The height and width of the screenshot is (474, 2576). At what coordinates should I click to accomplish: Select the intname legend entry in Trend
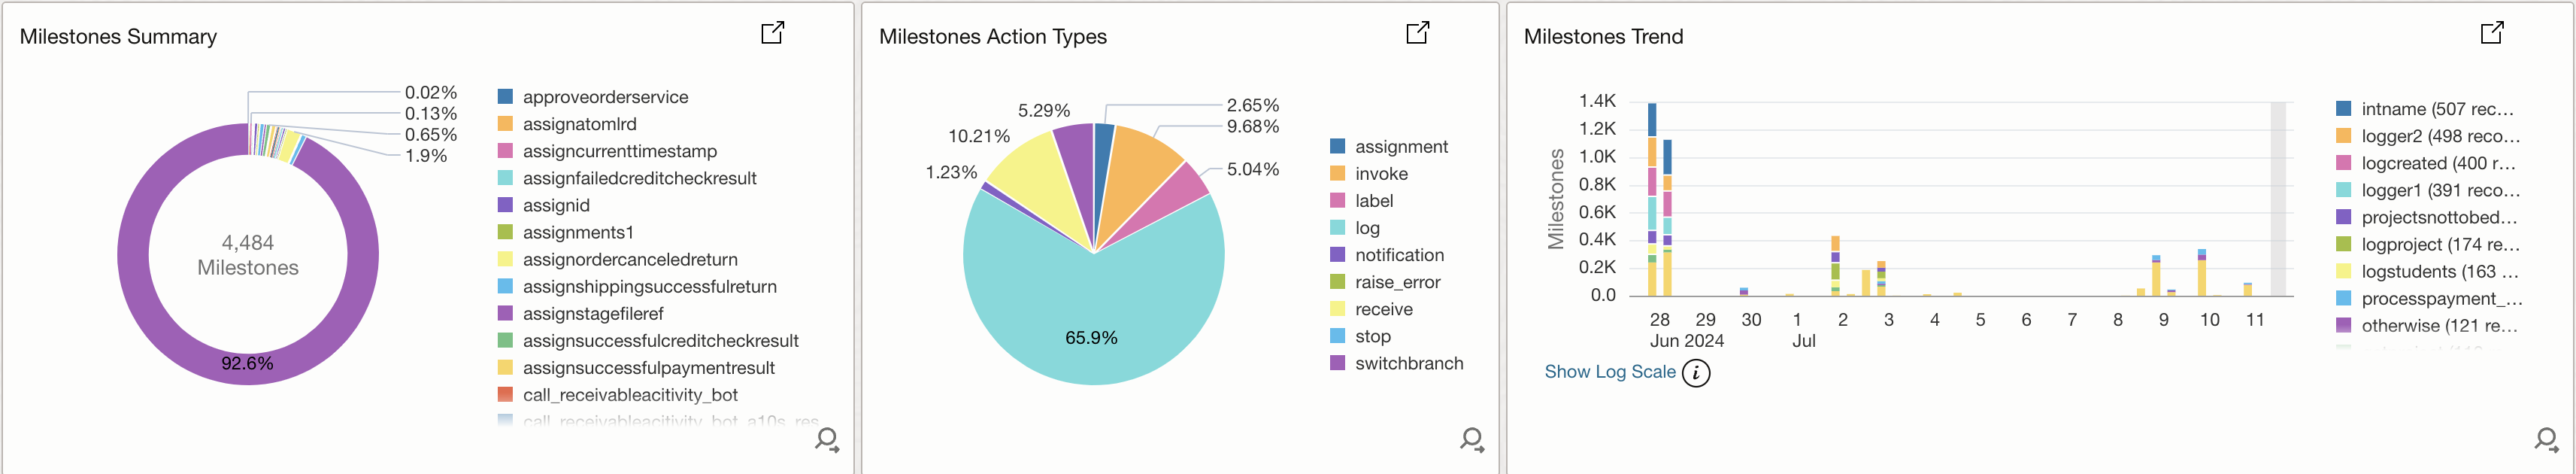pos(2436,109)
